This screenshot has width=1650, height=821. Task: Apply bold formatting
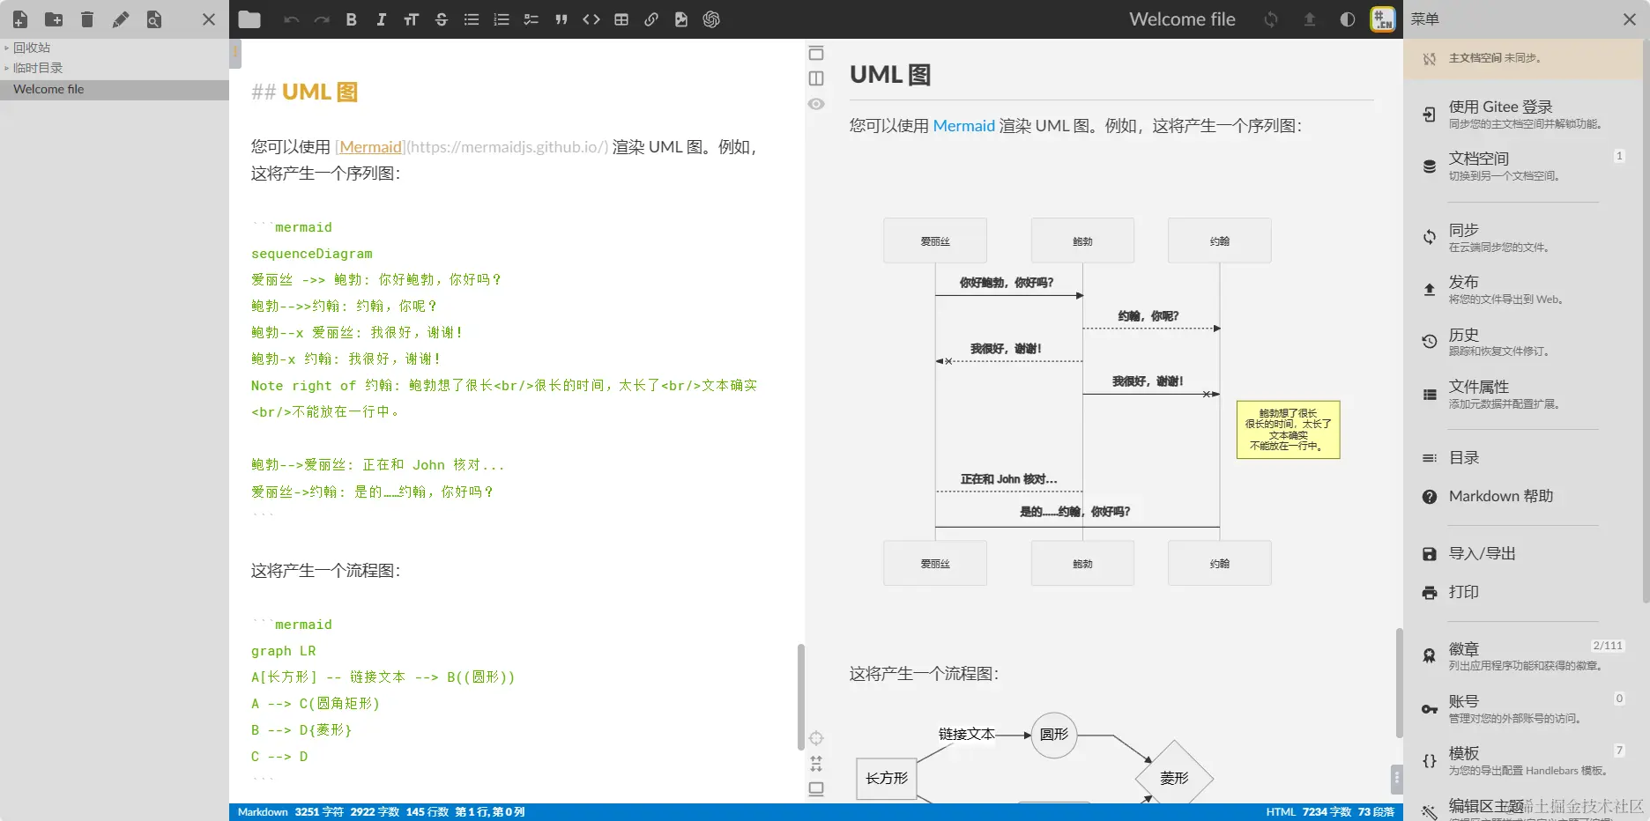352,19
